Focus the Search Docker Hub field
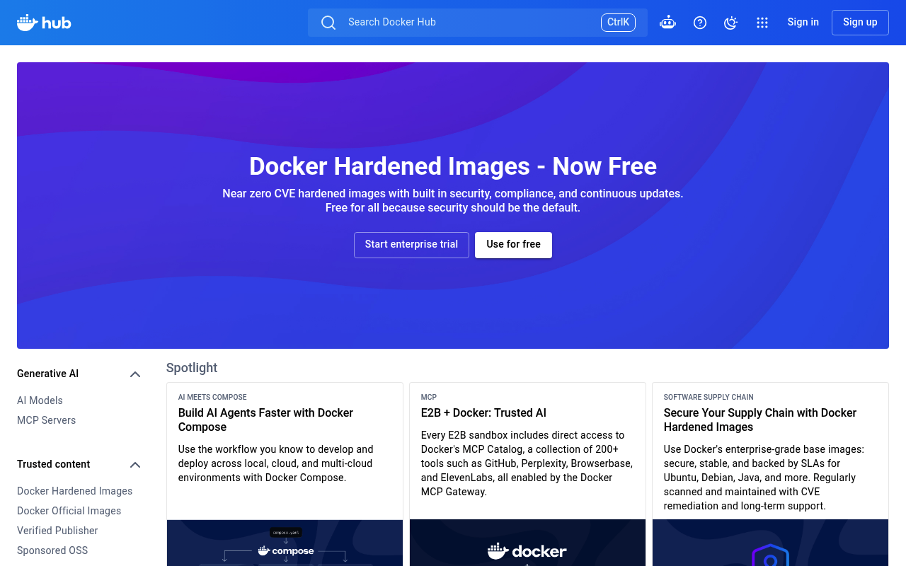 pyautogui.click(x=478, y=23)
